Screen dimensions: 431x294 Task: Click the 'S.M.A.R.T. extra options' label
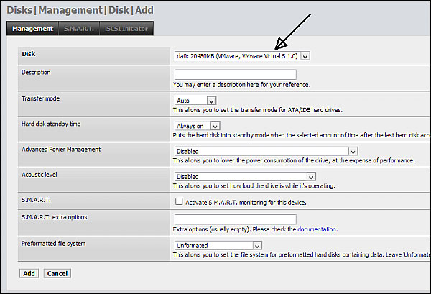point(55,217)
